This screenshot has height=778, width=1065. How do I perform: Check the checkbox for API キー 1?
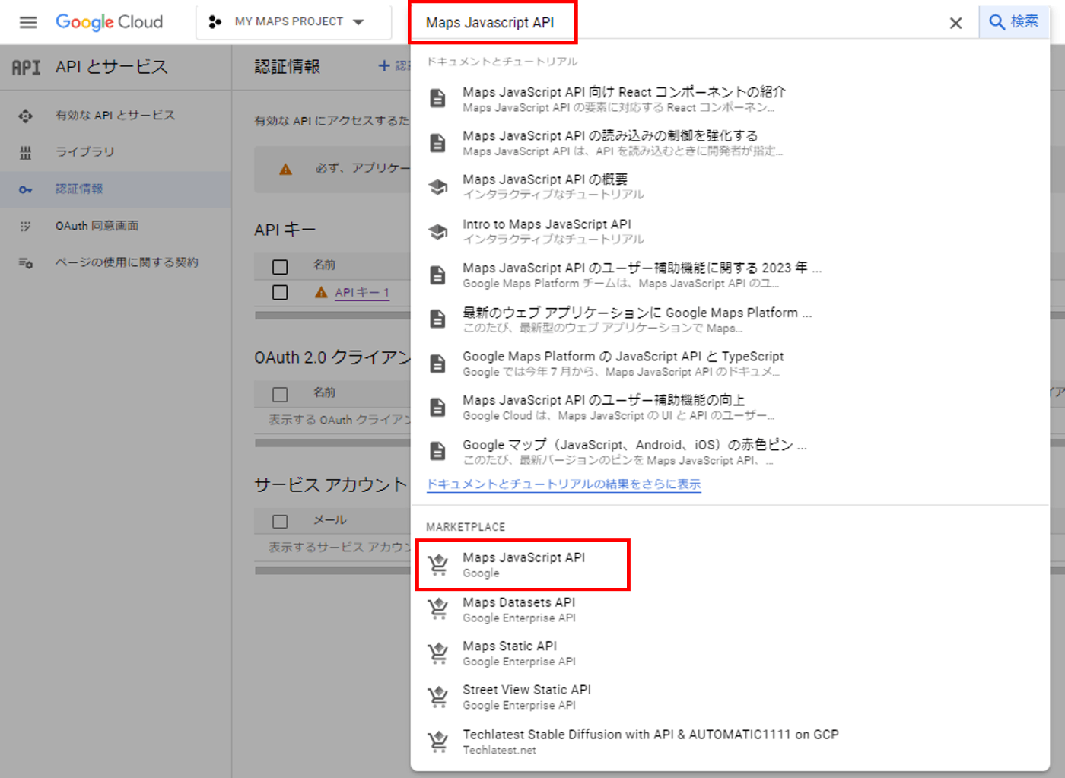280,293
